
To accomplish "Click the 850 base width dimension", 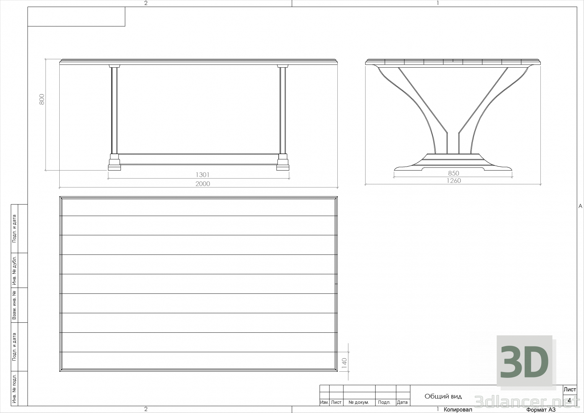I will pos(453,173).
